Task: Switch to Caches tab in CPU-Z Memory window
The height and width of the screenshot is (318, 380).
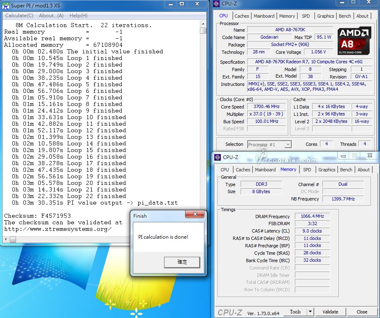Action: coord(243,170)
